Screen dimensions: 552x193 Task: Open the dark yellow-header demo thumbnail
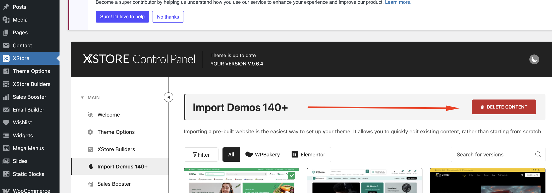tap(488, 181)
